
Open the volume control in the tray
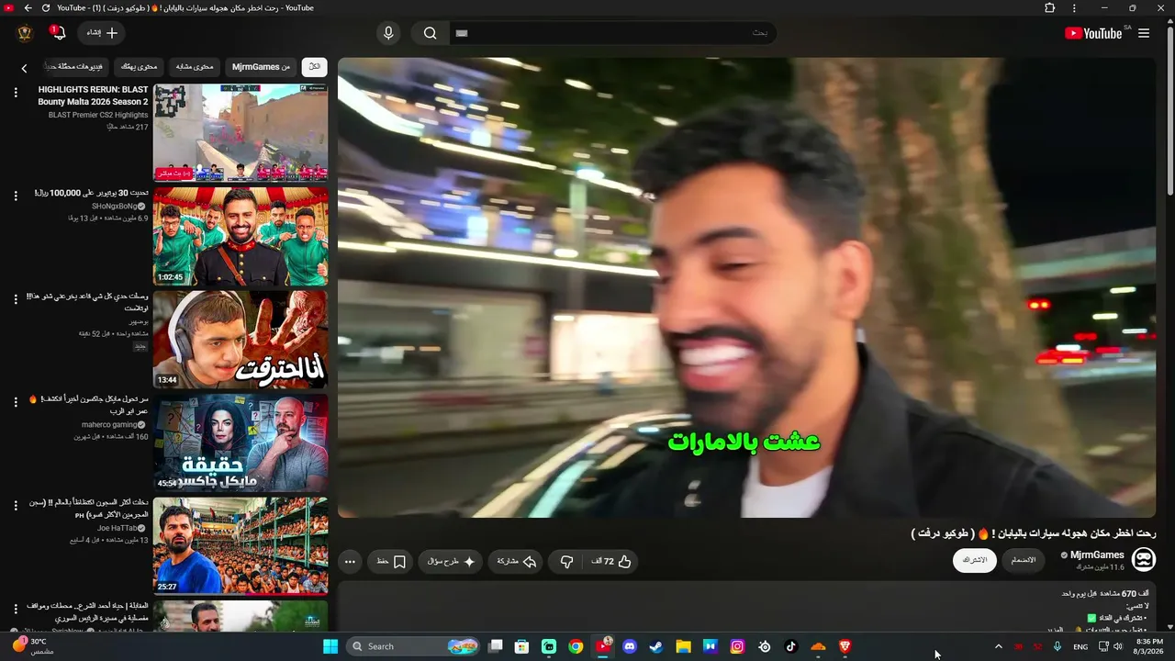pos(1118,646)
